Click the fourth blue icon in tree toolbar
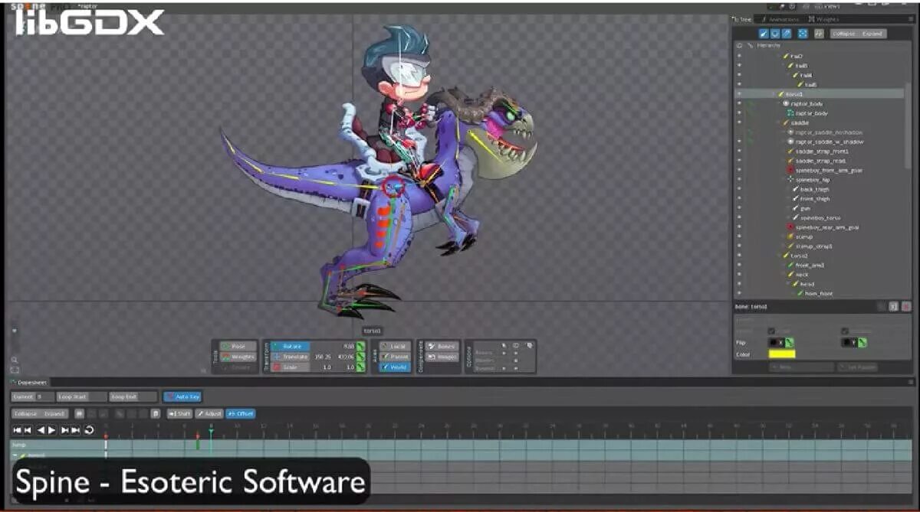The image size is (920, 512). 803,34
